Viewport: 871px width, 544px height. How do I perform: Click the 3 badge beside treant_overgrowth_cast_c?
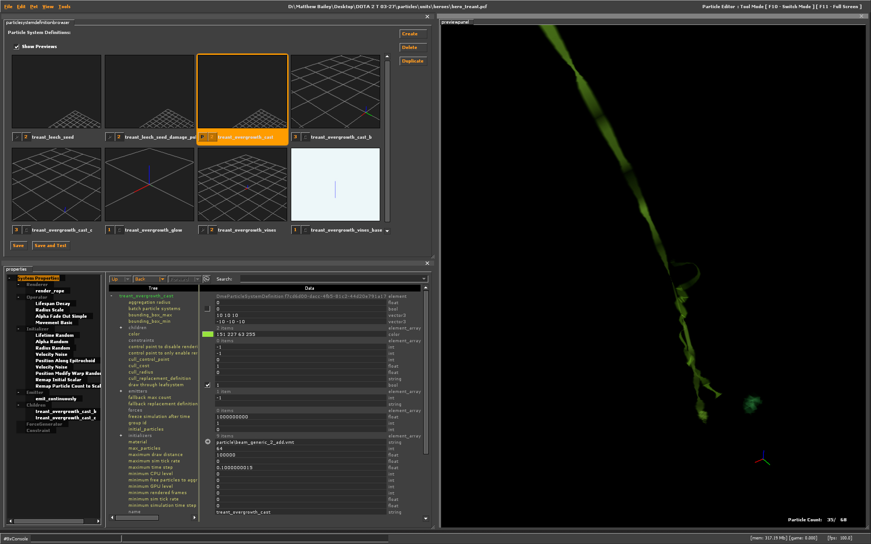17,230
